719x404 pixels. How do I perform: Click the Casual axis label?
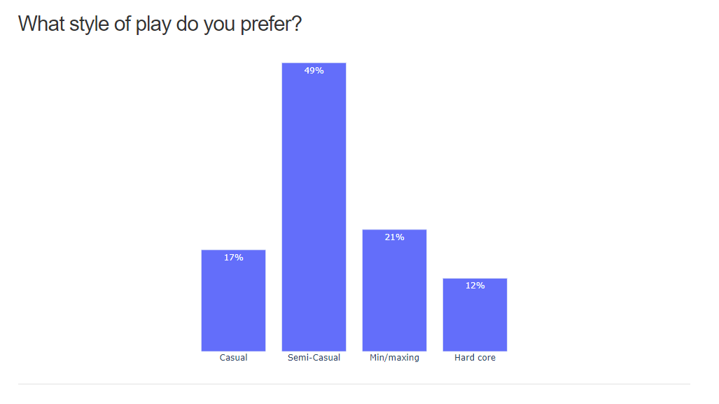coord(233,358)
